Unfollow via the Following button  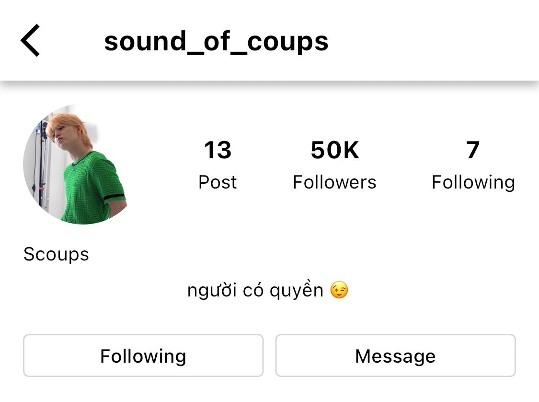(143, 355)
